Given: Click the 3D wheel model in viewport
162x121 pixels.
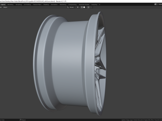Looking at the screenshot, I should (70, 64).
